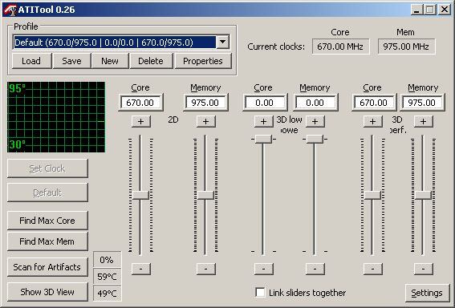Open the Profile dropdown arrow

point(223,43)
